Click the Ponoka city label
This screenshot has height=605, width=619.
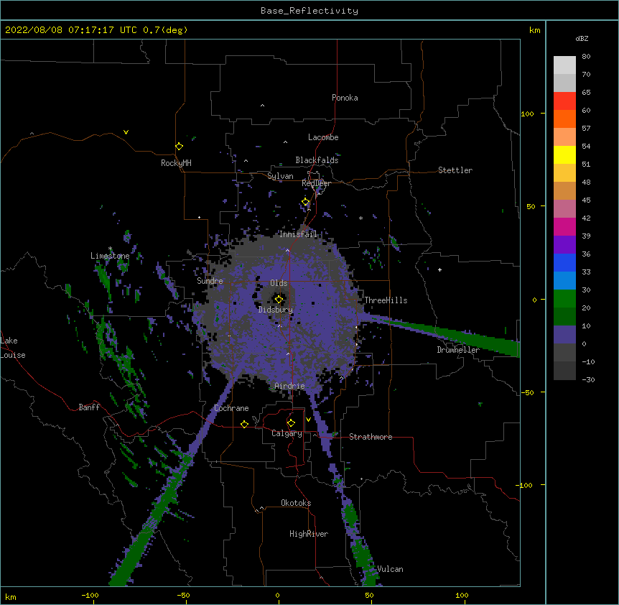[345, 98]
